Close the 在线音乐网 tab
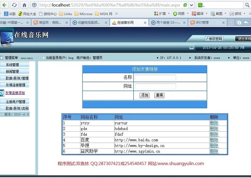Screen dimensions: 251x178 tap(145, 23)
